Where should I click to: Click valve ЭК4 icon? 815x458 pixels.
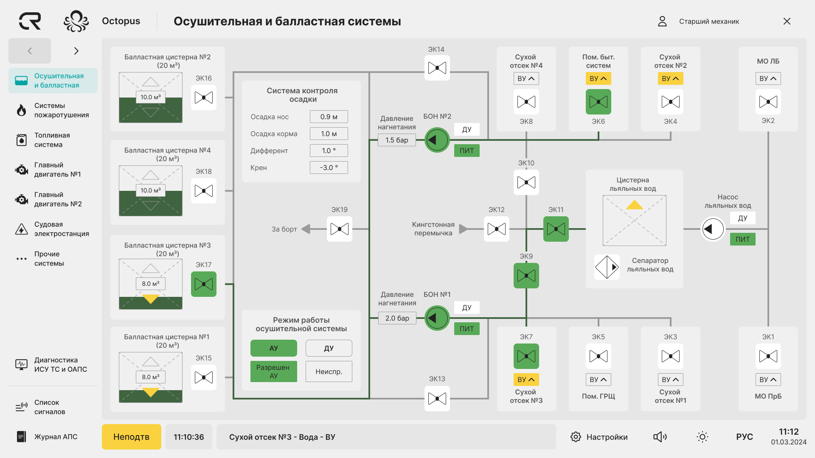click(x=671, y=102)
